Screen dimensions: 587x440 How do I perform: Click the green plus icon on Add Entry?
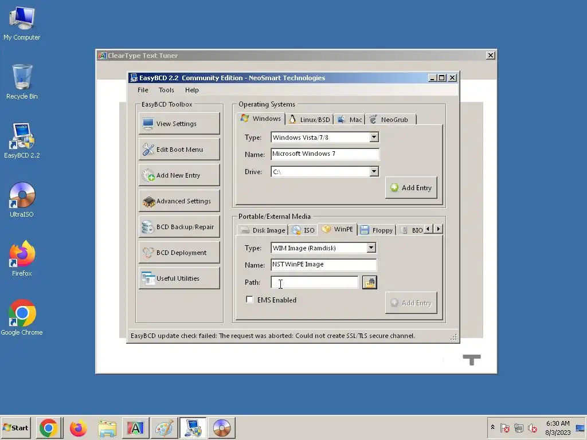pyautogui.click(x=394, y=187)
